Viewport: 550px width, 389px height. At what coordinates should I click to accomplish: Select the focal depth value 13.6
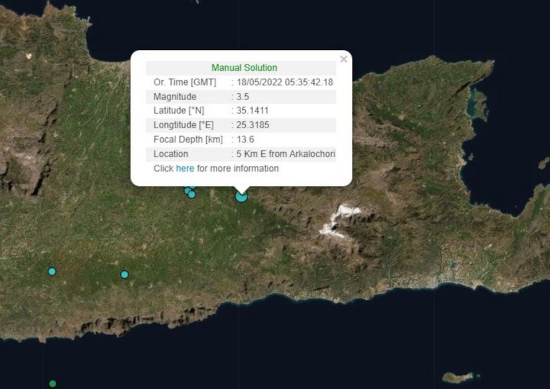[x=245, y=140]
